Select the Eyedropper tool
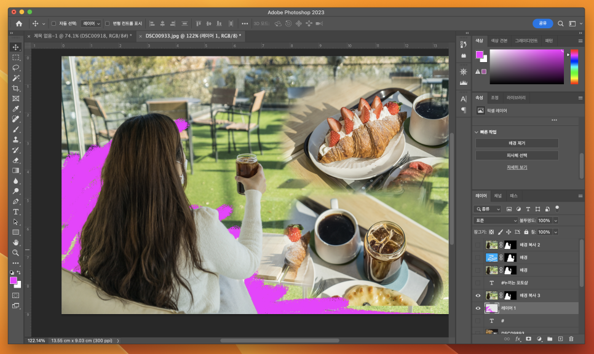594x354 pixels. 15,109
